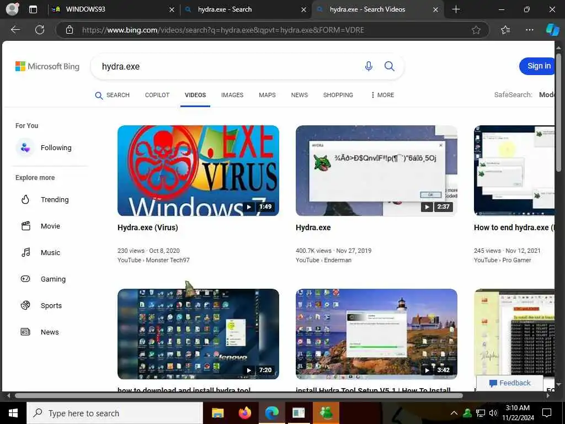Open File Explorer from taskbar

[217, 413]
